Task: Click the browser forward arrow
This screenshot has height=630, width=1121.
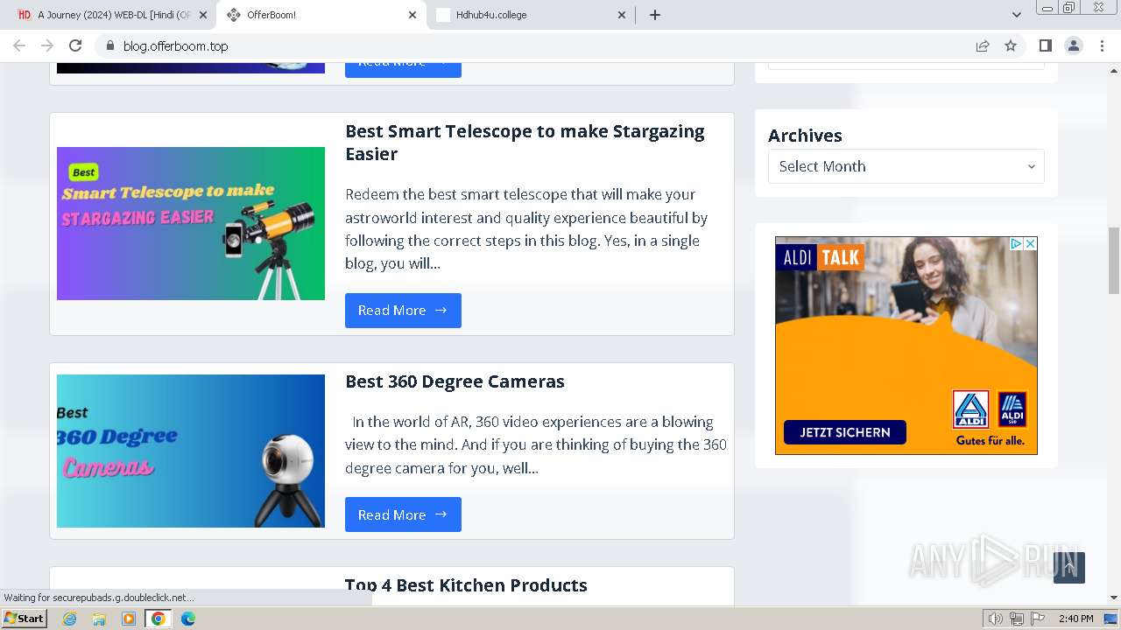Action: pyautogui.click(x=47, y=45)
